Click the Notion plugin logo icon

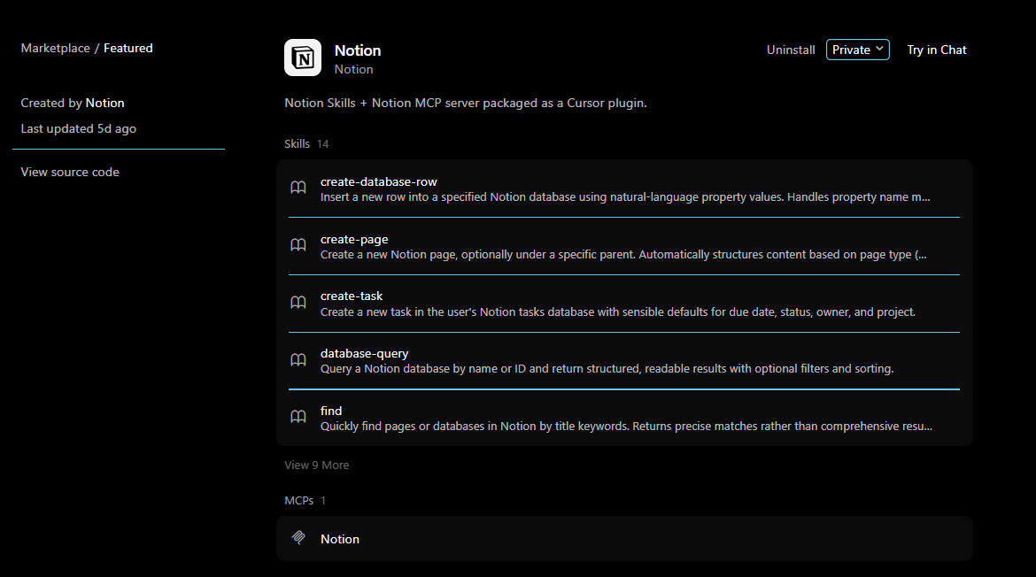(303, 58)
